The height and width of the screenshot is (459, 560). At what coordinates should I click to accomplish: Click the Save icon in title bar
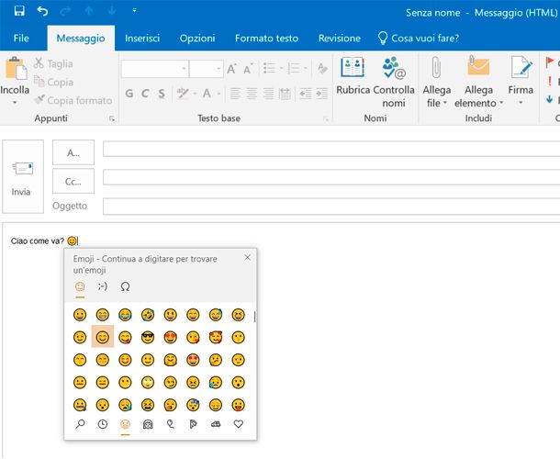coord(19,12)
